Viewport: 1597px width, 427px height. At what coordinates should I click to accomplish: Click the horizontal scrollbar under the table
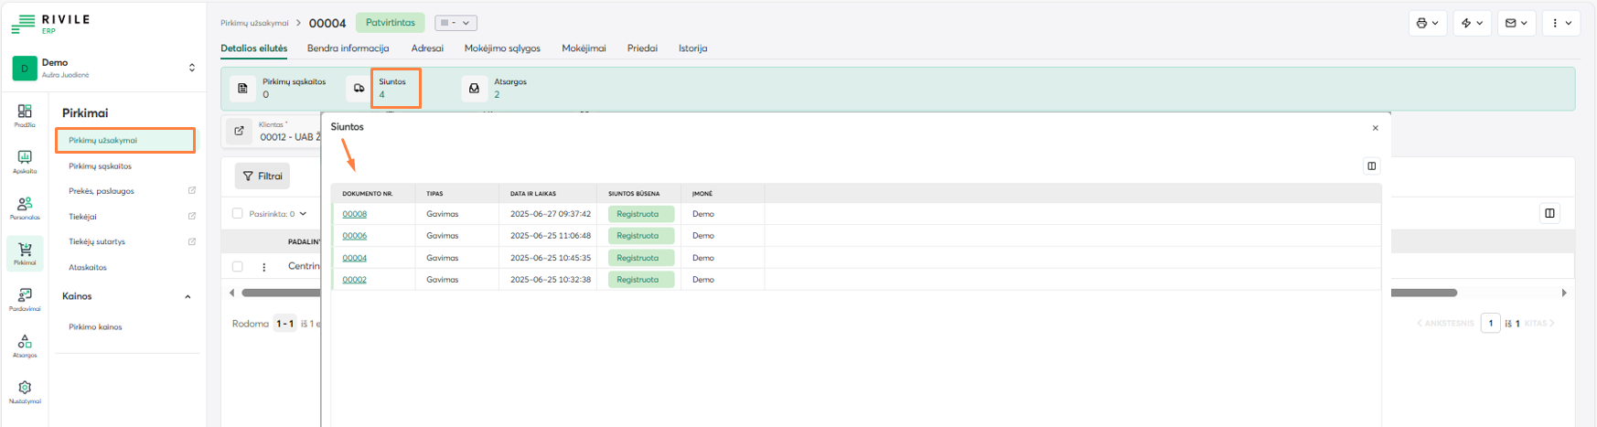[x=1423, y=293]
